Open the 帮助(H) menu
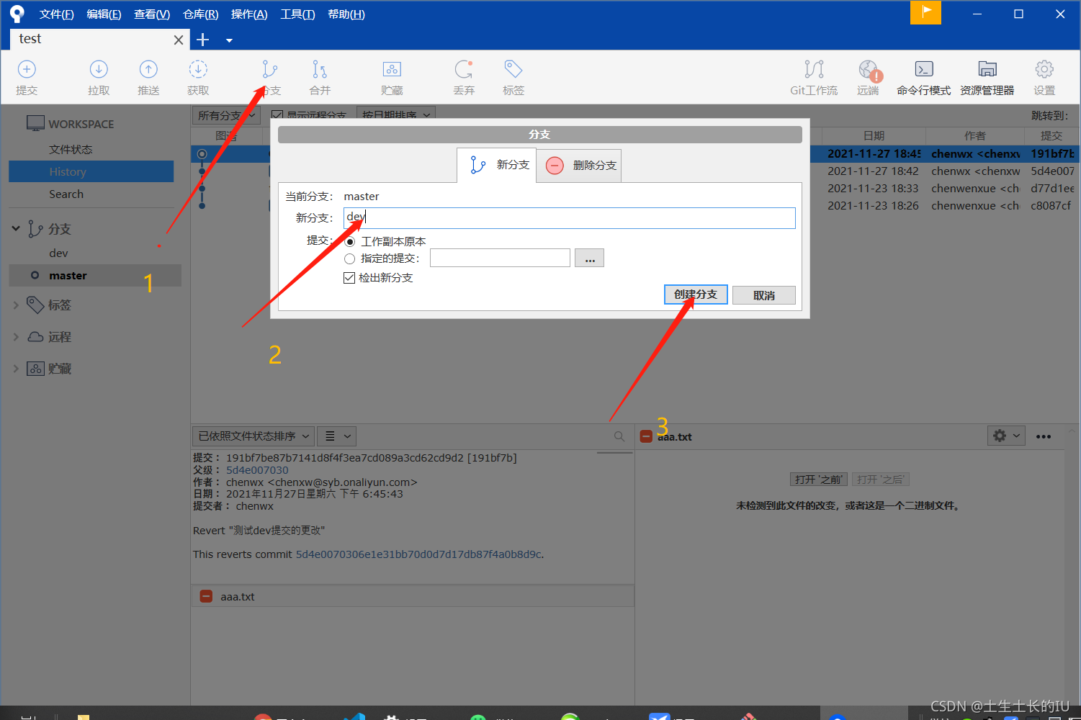1081x720 pixels. coord(346,14)
